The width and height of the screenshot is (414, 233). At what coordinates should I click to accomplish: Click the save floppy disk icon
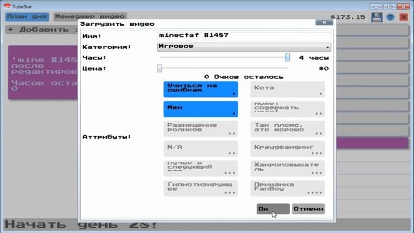[x=376, y=17]
